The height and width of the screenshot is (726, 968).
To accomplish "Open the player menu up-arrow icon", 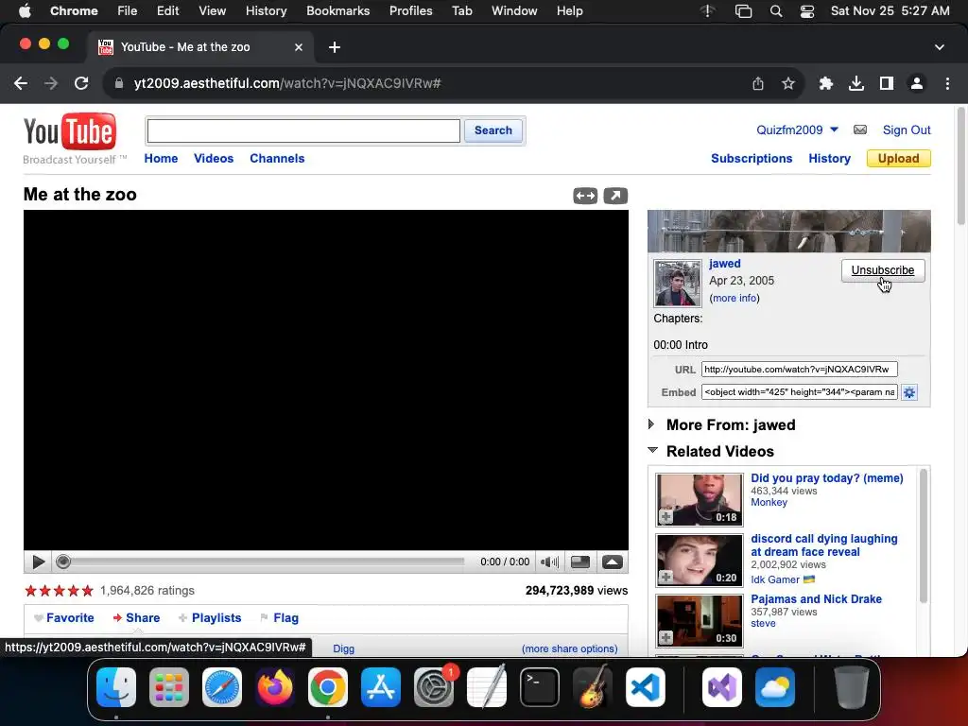I will (x=613, y=562).
